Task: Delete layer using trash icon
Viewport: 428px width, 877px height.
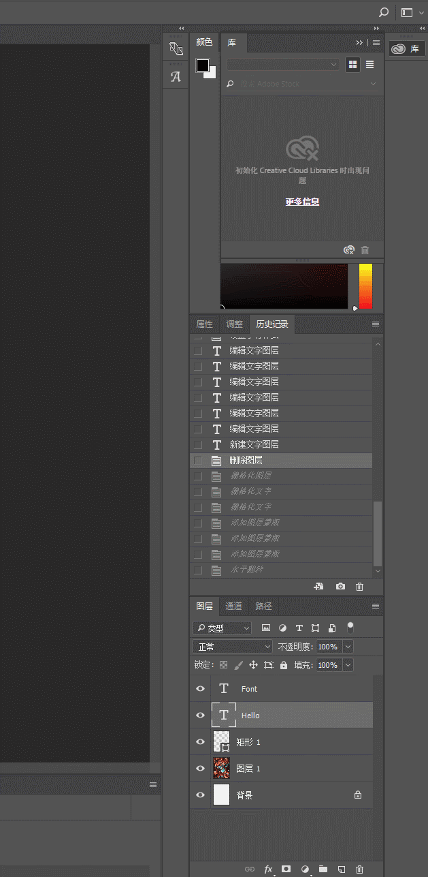Action: (x=360, y=870)
